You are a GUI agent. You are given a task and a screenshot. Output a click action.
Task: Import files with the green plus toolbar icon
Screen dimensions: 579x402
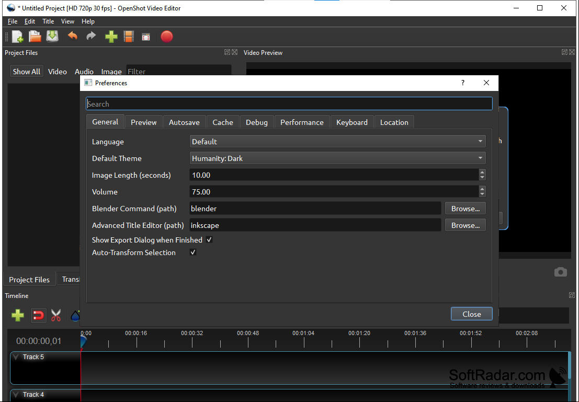111,37
